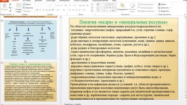This screenshot has height=105, width=187.
Task: Select slide 27 thumbnail
Action: click(x=30, y=82)
